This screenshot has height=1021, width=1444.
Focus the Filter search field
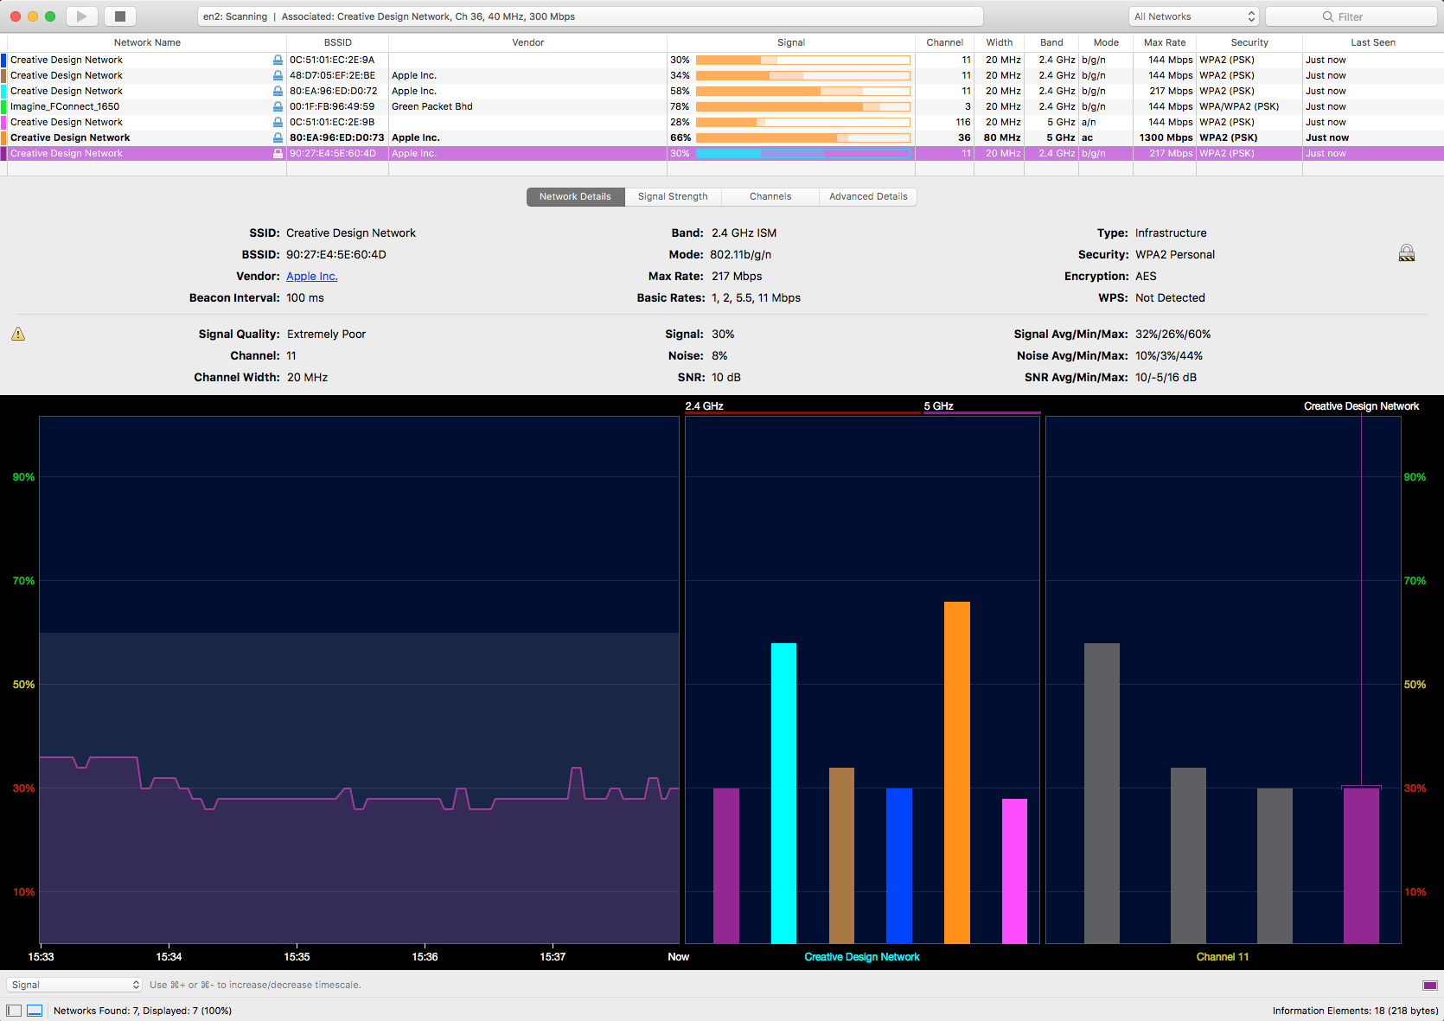coord(1351,16)
